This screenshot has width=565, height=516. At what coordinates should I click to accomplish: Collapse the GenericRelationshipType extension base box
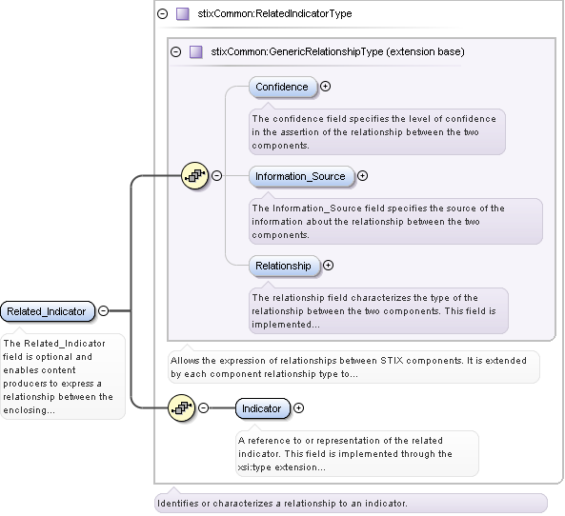[176, 51]
